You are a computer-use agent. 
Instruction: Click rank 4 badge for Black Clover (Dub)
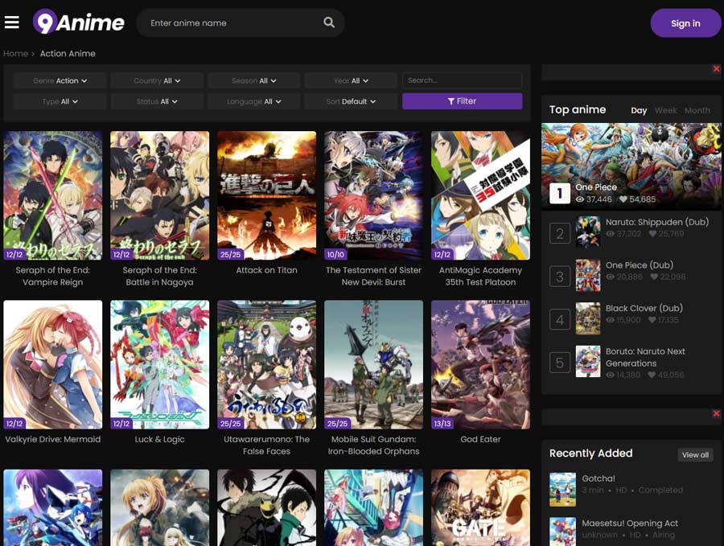coord(560,319)
